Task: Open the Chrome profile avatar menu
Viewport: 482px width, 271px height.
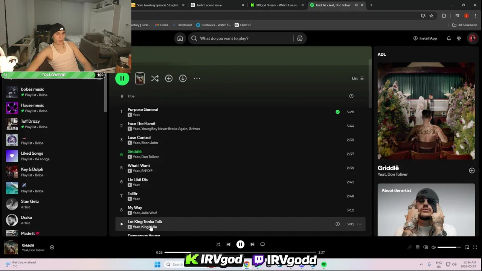Action: (466, 15)
